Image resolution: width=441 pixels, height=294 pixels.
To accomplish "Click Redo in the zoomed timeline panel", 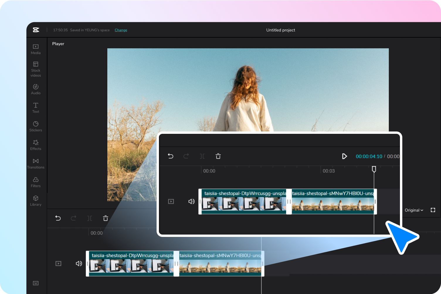I will pyautogui.click(x=186, y=156).
